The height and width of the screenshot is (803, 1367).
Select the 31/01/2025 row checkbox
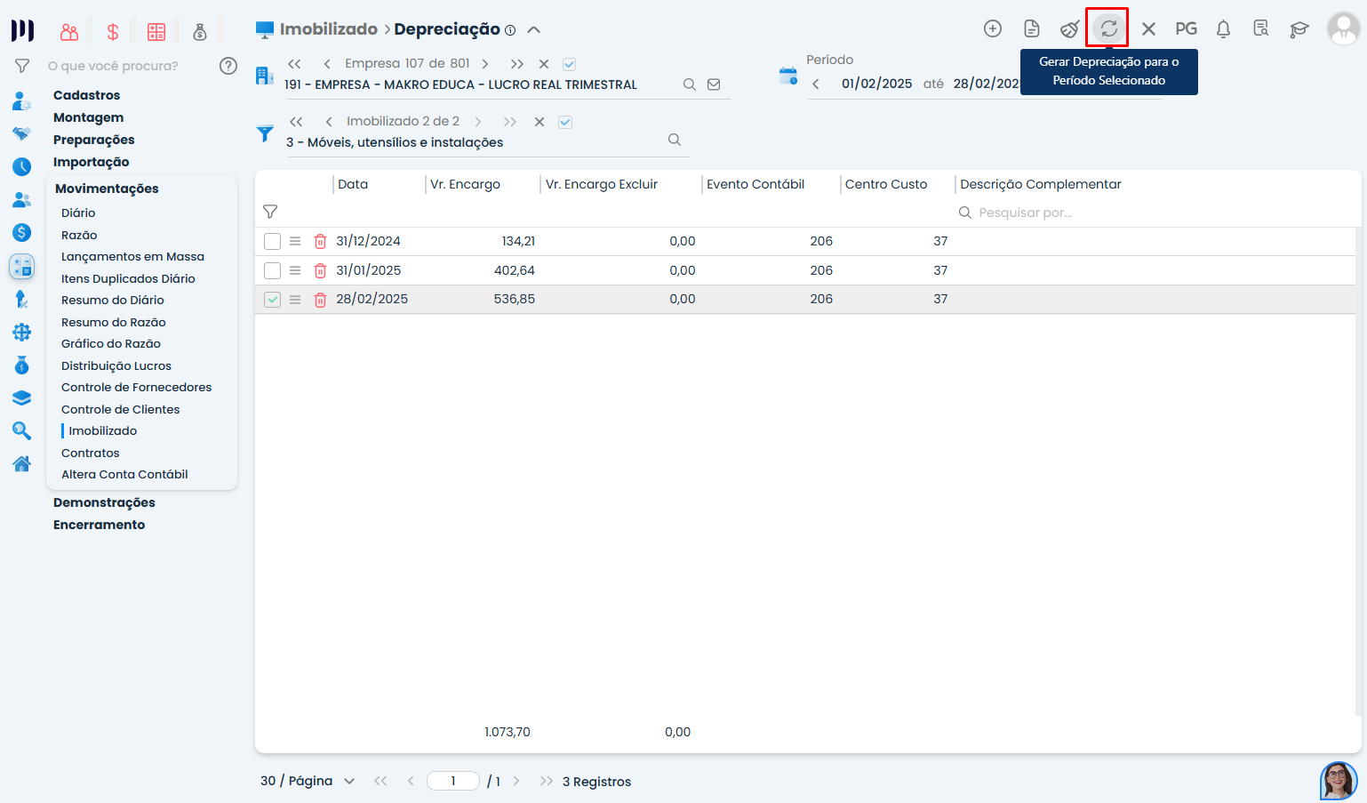point(273,270)
